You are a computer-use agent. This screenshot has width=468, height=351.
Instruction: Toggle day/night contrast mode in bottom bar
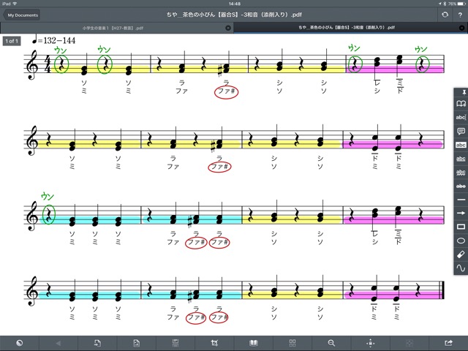pos(20,343)
